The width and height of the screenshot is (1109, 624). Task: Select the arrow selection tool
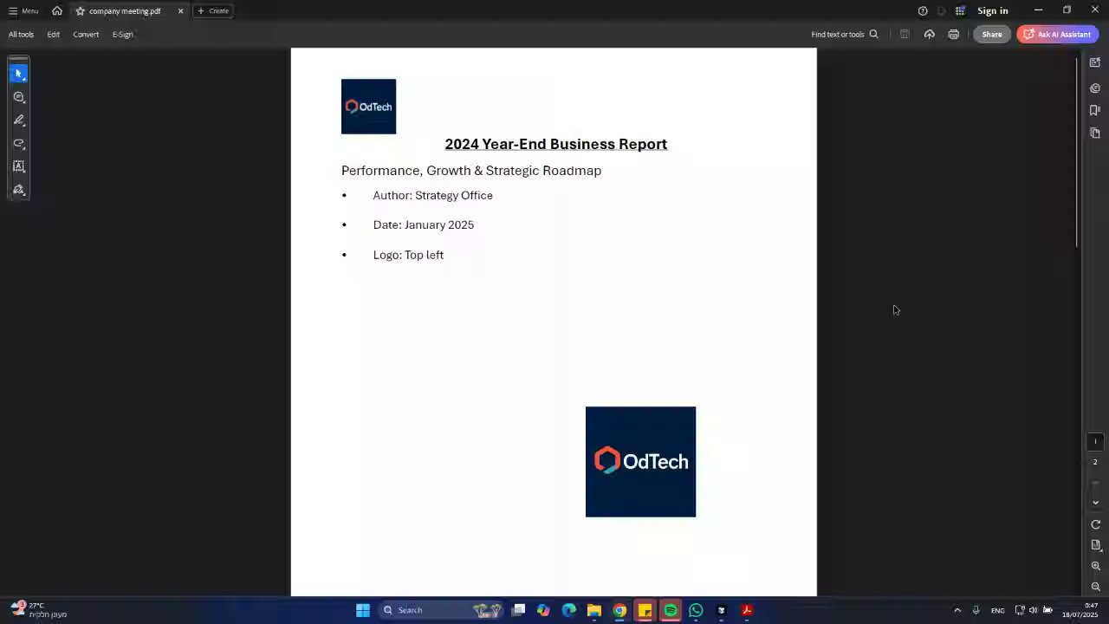pos(18,74)
